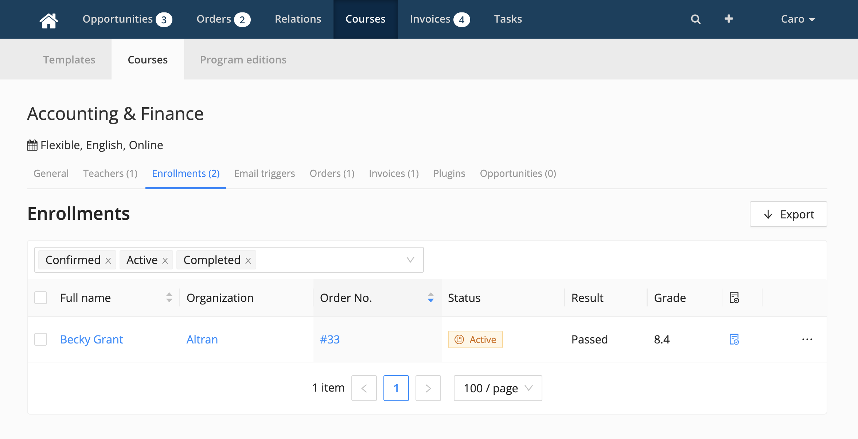This screenshot has height=439, width=858.
Task: Go to next page arrow
Action: pyautogui.click(x=428, y=388)
